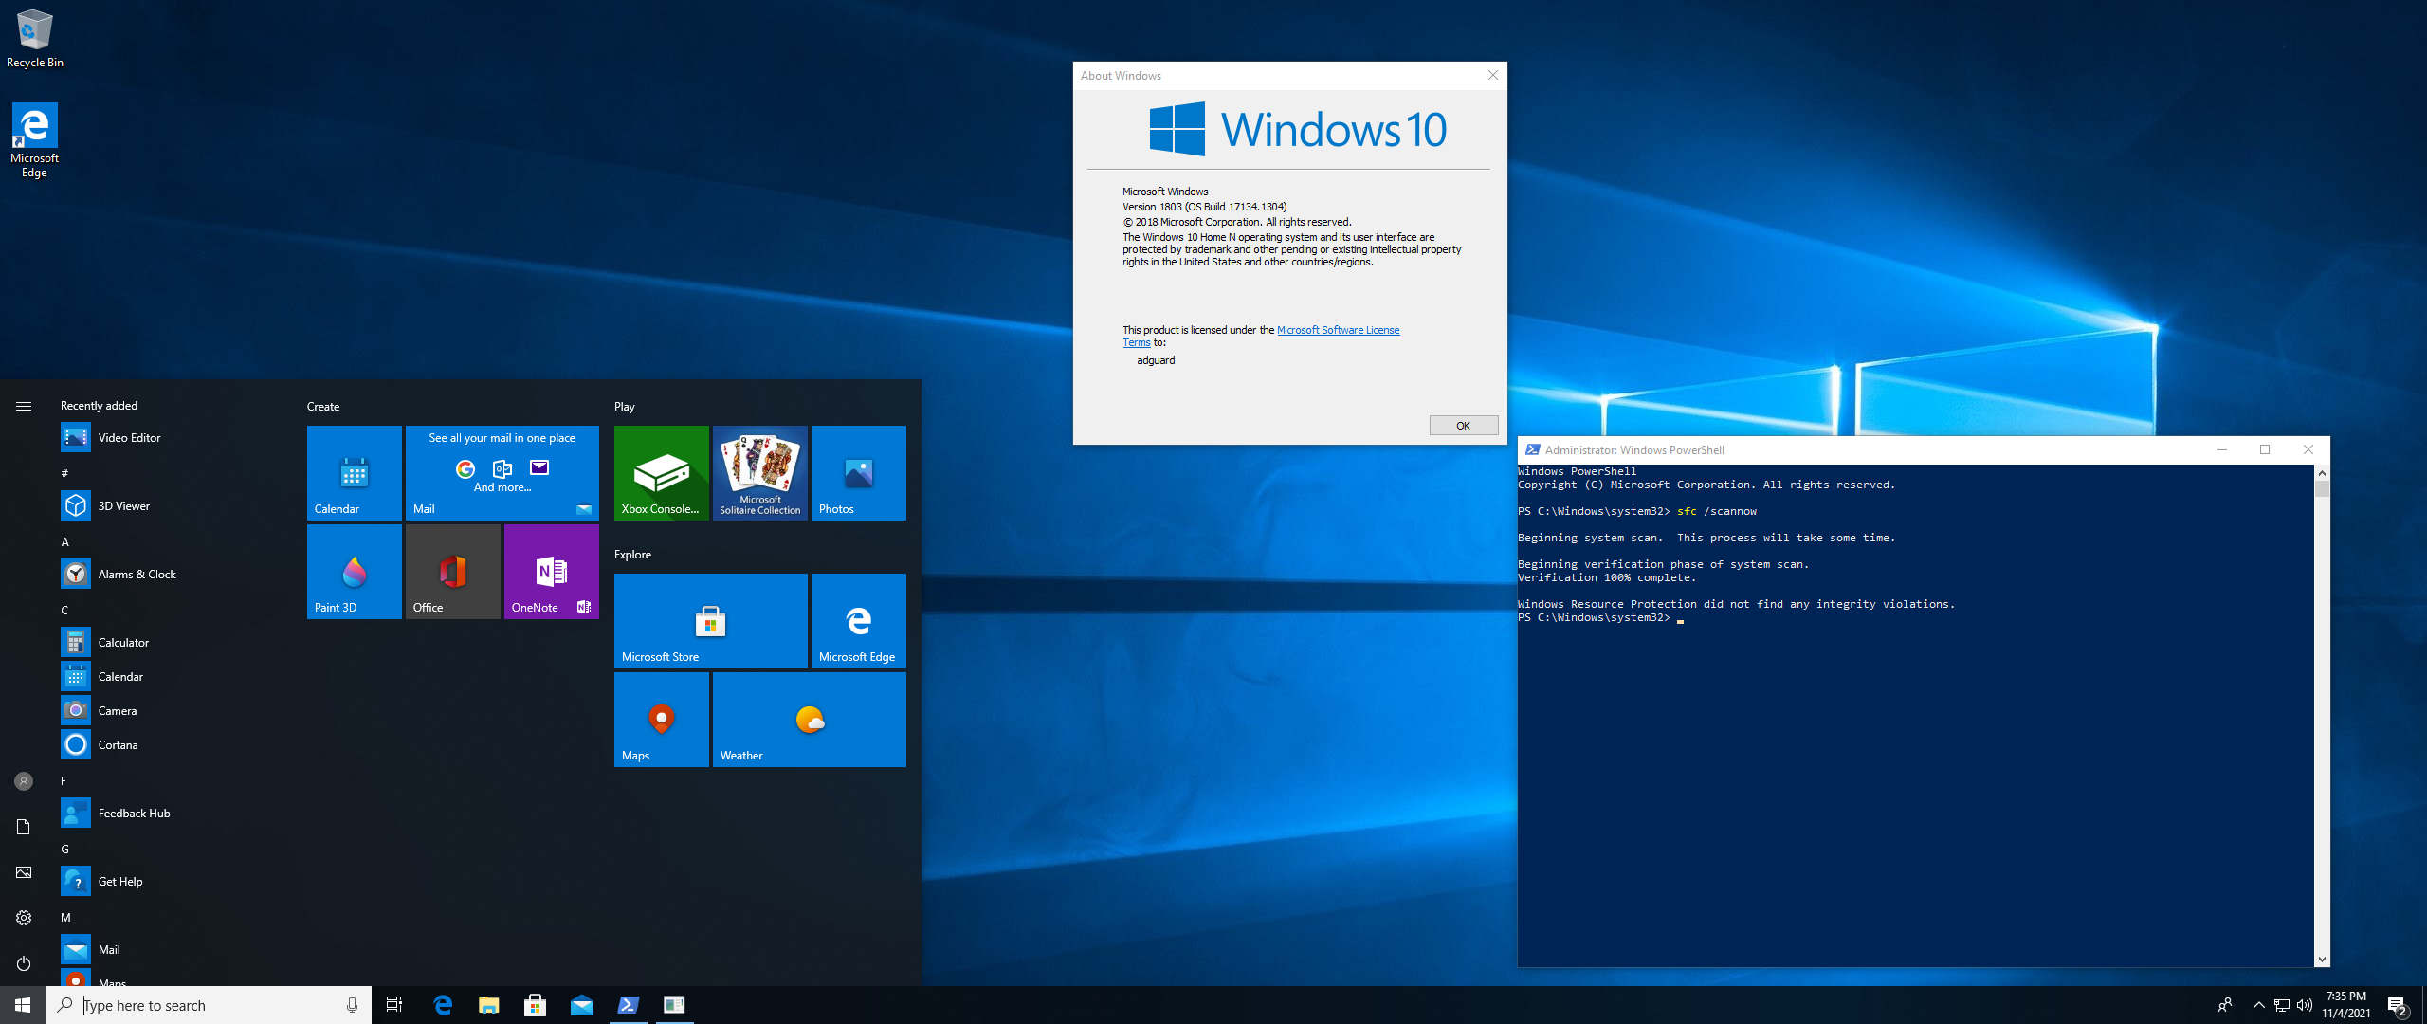Open Camera app from list

coord(171,711)
